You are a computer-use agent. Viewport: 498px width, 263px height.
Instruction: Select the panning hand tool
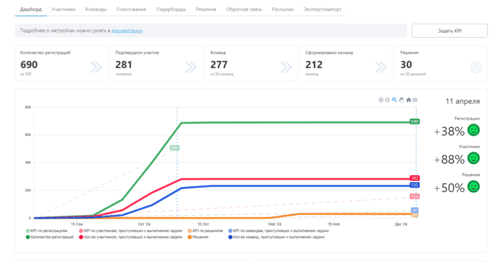point(401,100)
